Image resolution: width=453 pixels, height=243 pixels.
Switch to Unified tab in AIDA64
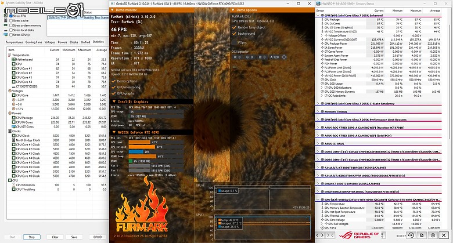(85, 42)
